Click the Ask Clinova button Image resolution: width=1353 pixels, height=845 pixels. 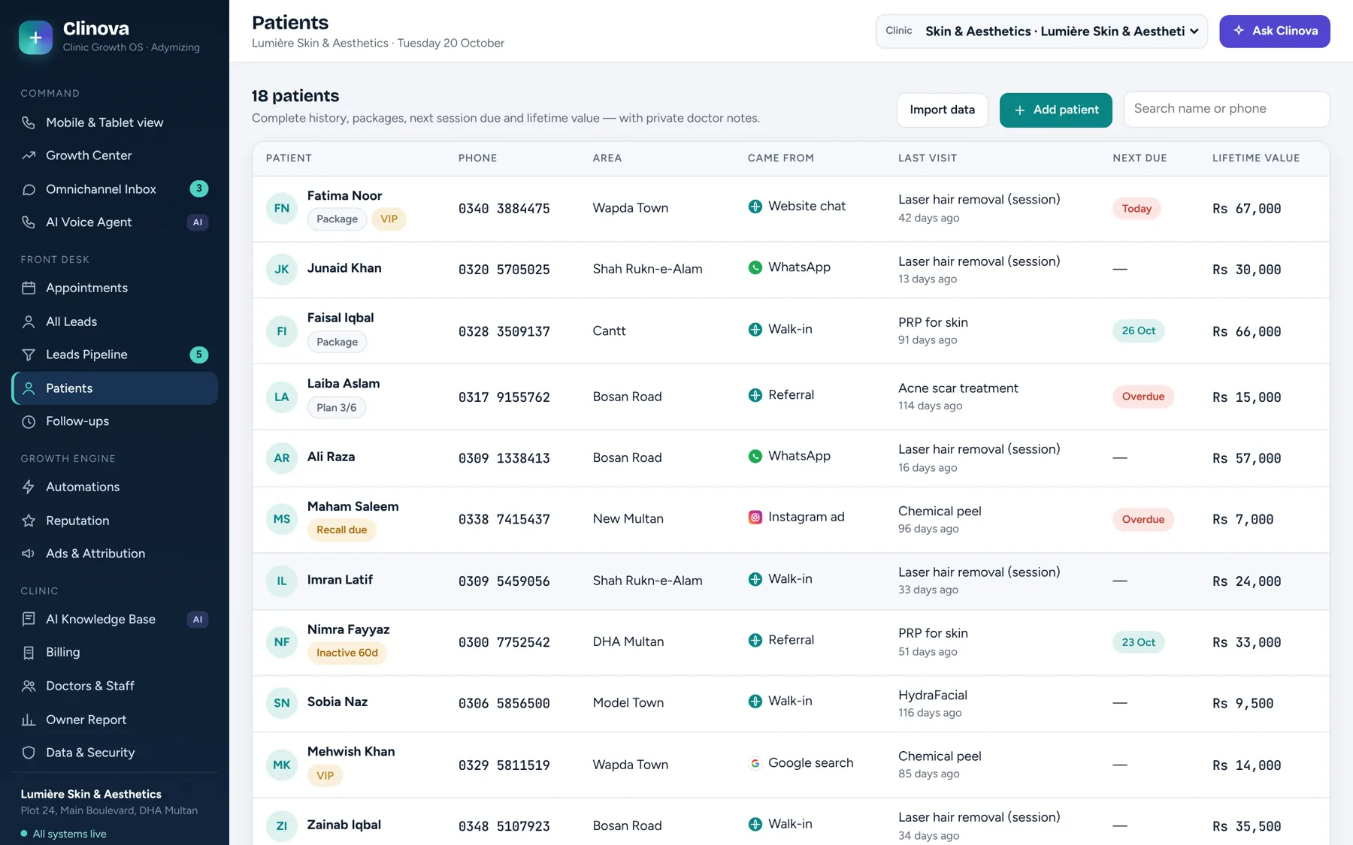click(1274, 31)
